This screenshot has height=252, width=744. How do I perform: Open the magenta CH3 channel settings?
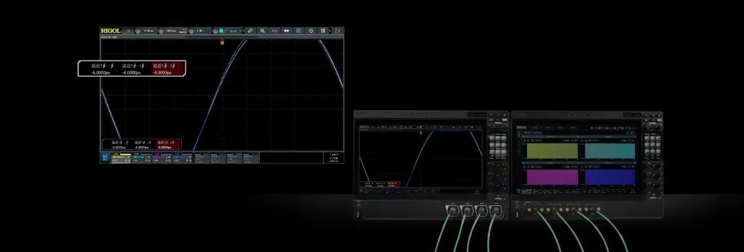coord(163,157)
